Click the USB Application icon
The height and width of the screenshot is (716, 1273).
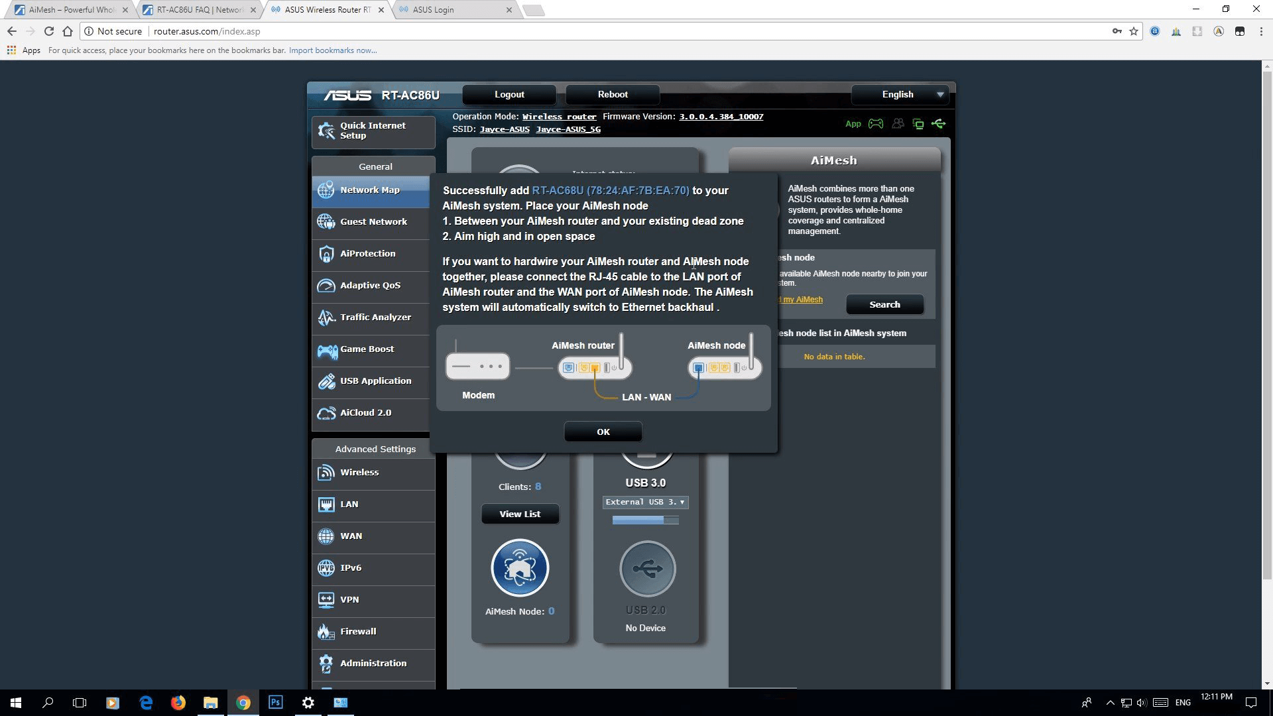(326, 381)
